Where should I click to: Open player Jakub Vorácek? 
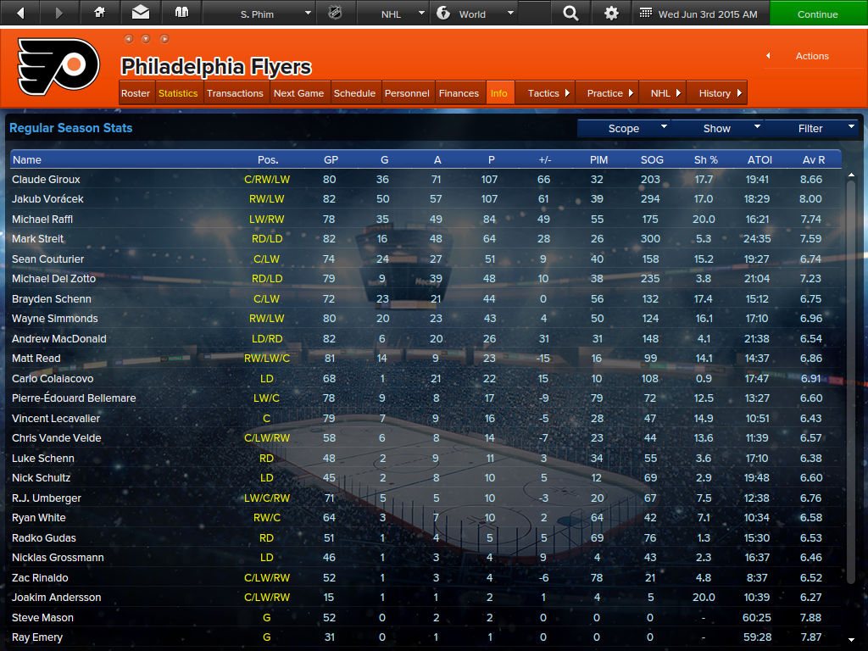tap(47, 198)
